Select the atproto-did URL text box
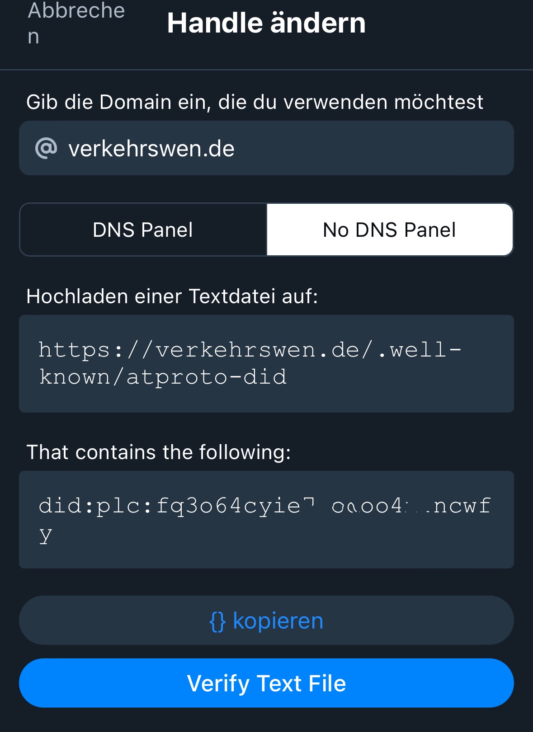533x732 pixels. point(266,363)
